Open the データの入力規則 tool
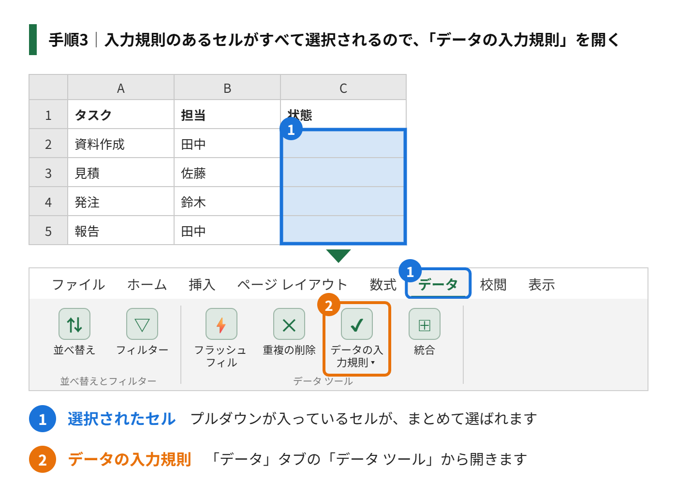 click(357, 338)
